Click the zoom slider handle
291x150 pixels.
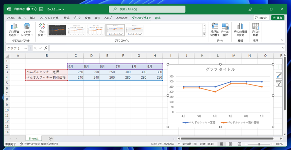point(259,144)
